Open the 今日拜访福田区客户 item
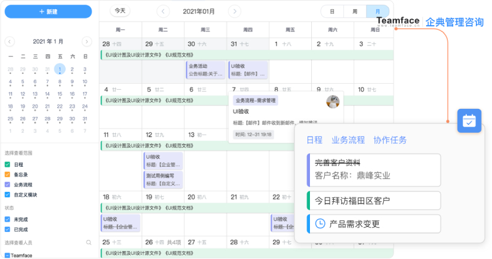Viewport: 492px width, 259px height. [374, 201]
